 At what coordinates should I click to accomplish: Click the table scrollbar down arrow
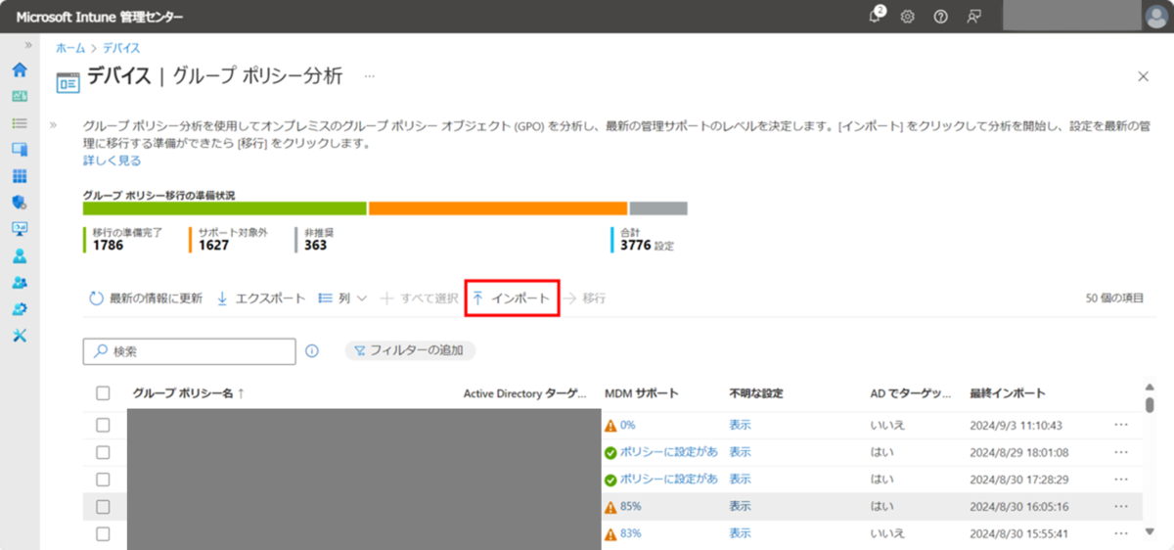[1150, 532]
